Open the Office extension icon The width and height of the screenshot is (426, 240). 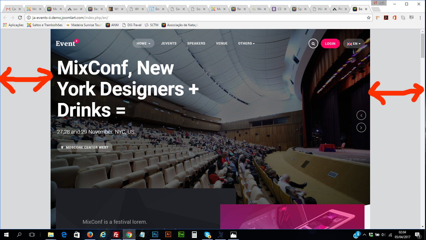tap(395, 18)
